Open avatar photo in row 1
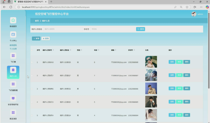This screenshot has height=123, width=210. coord(151,62)
